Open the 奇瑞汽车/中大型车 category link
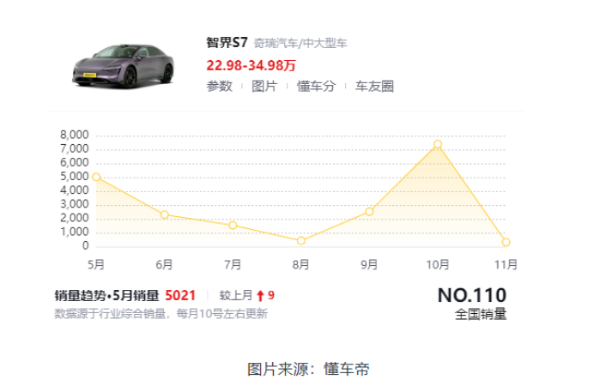 300,43
